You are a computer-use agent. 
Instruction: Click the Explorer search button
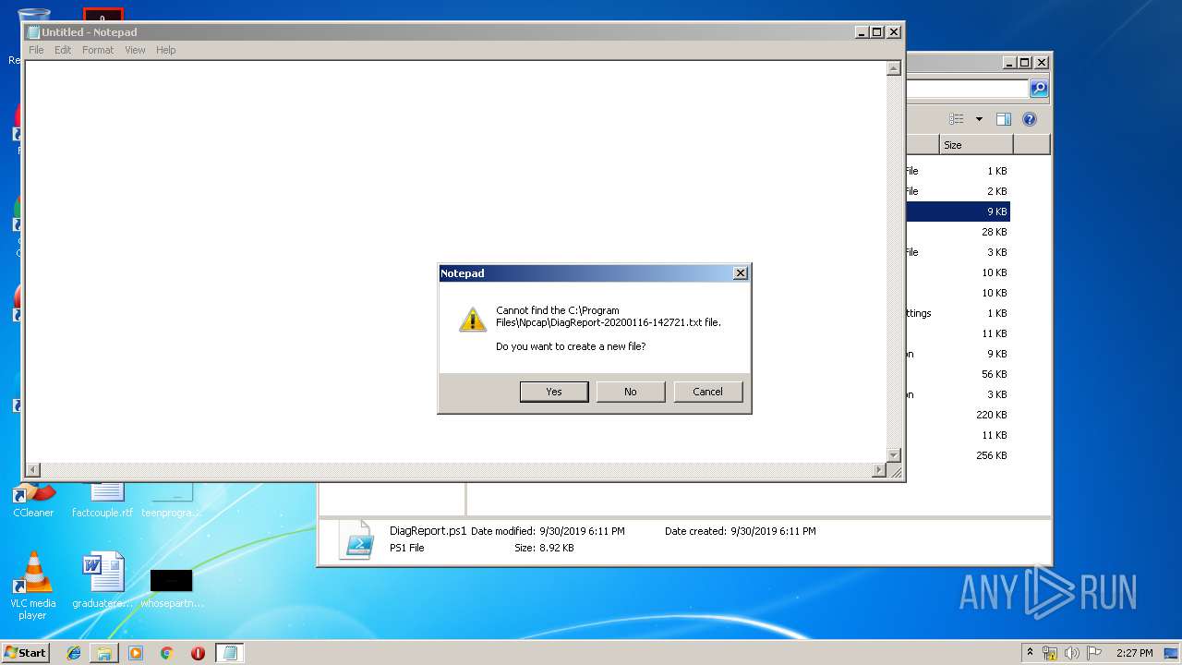click(x=1039, y=89)
